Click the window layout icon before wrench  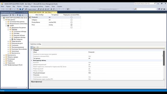159,9
